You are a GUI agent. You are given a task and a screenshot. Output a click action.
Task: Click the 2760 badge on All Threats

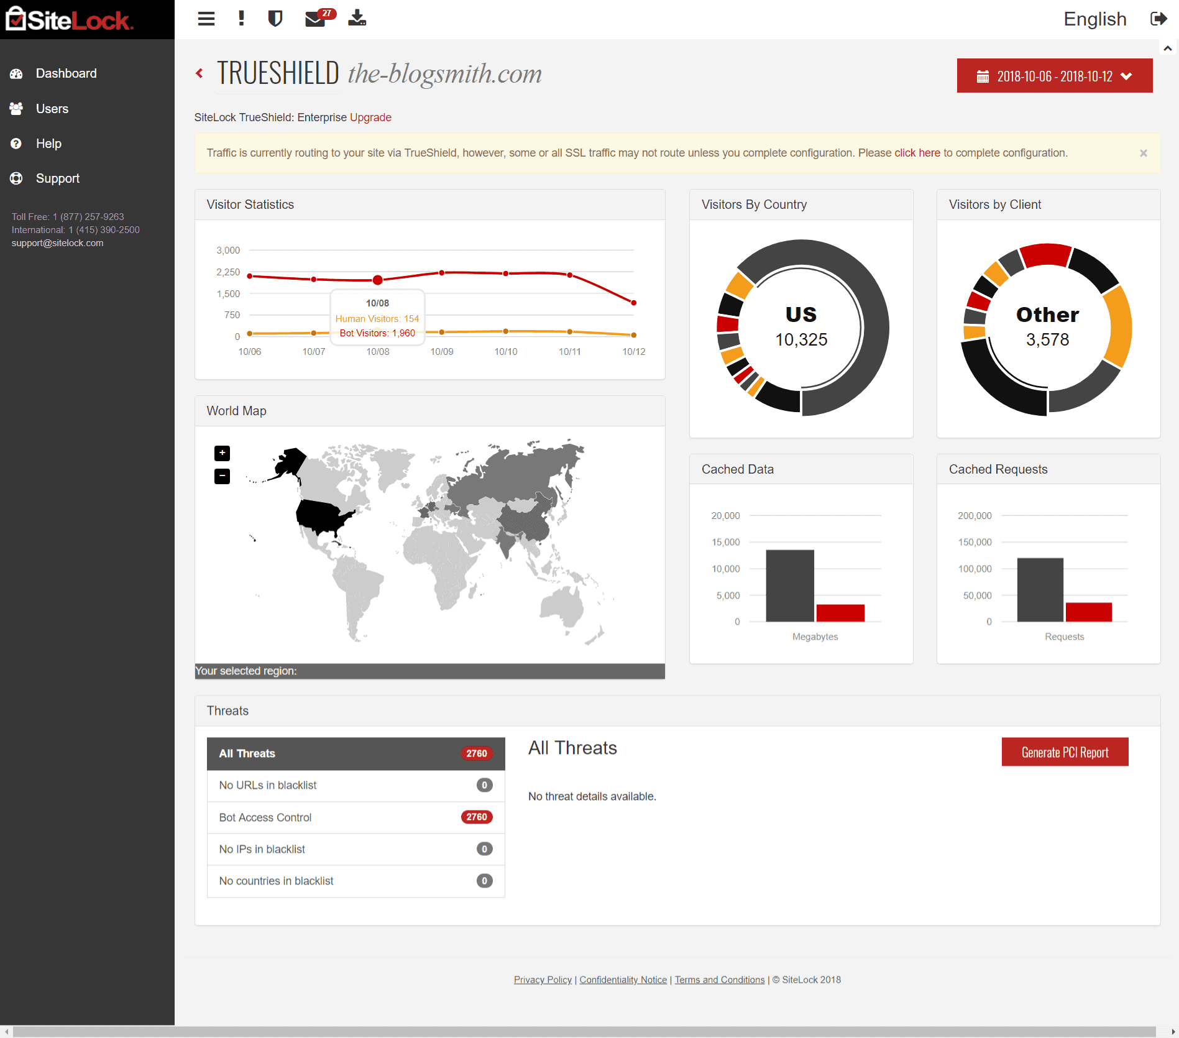click(x=477, y=753)
